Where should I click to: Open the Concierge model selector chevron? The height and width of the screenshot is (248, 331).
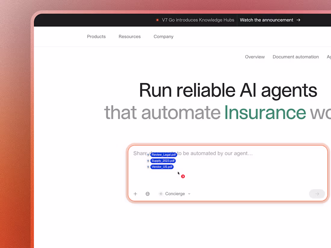coord(189,194)
